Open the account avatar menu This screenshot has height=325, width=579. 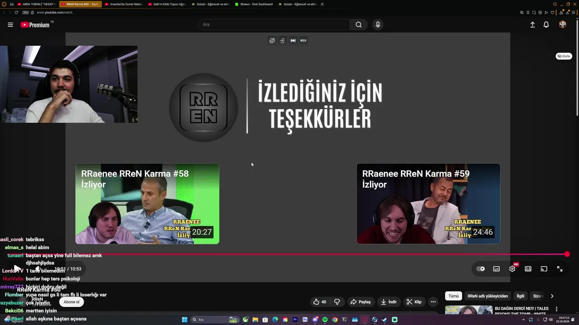562,24
